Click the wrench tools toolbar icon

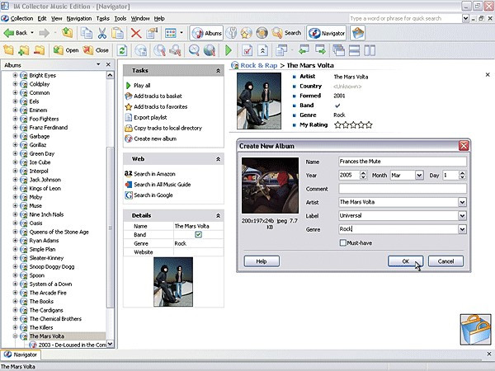[x=231, y=33]
